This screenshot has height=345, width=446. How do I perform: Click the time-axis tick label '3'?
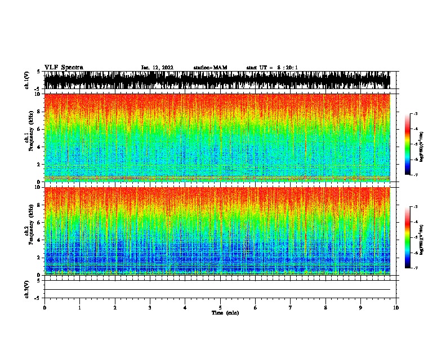pos(150,308)
